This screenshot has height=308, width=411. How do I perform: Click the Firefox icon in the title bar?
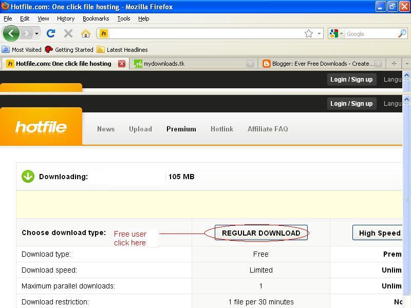point(5,6)
